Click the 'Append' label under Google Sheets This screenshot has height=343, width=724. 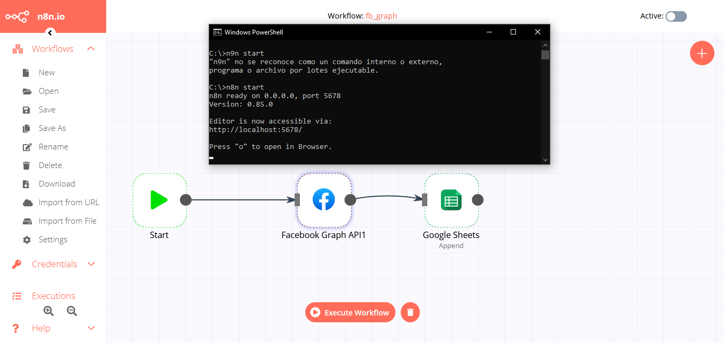click(x=451, y=246)
